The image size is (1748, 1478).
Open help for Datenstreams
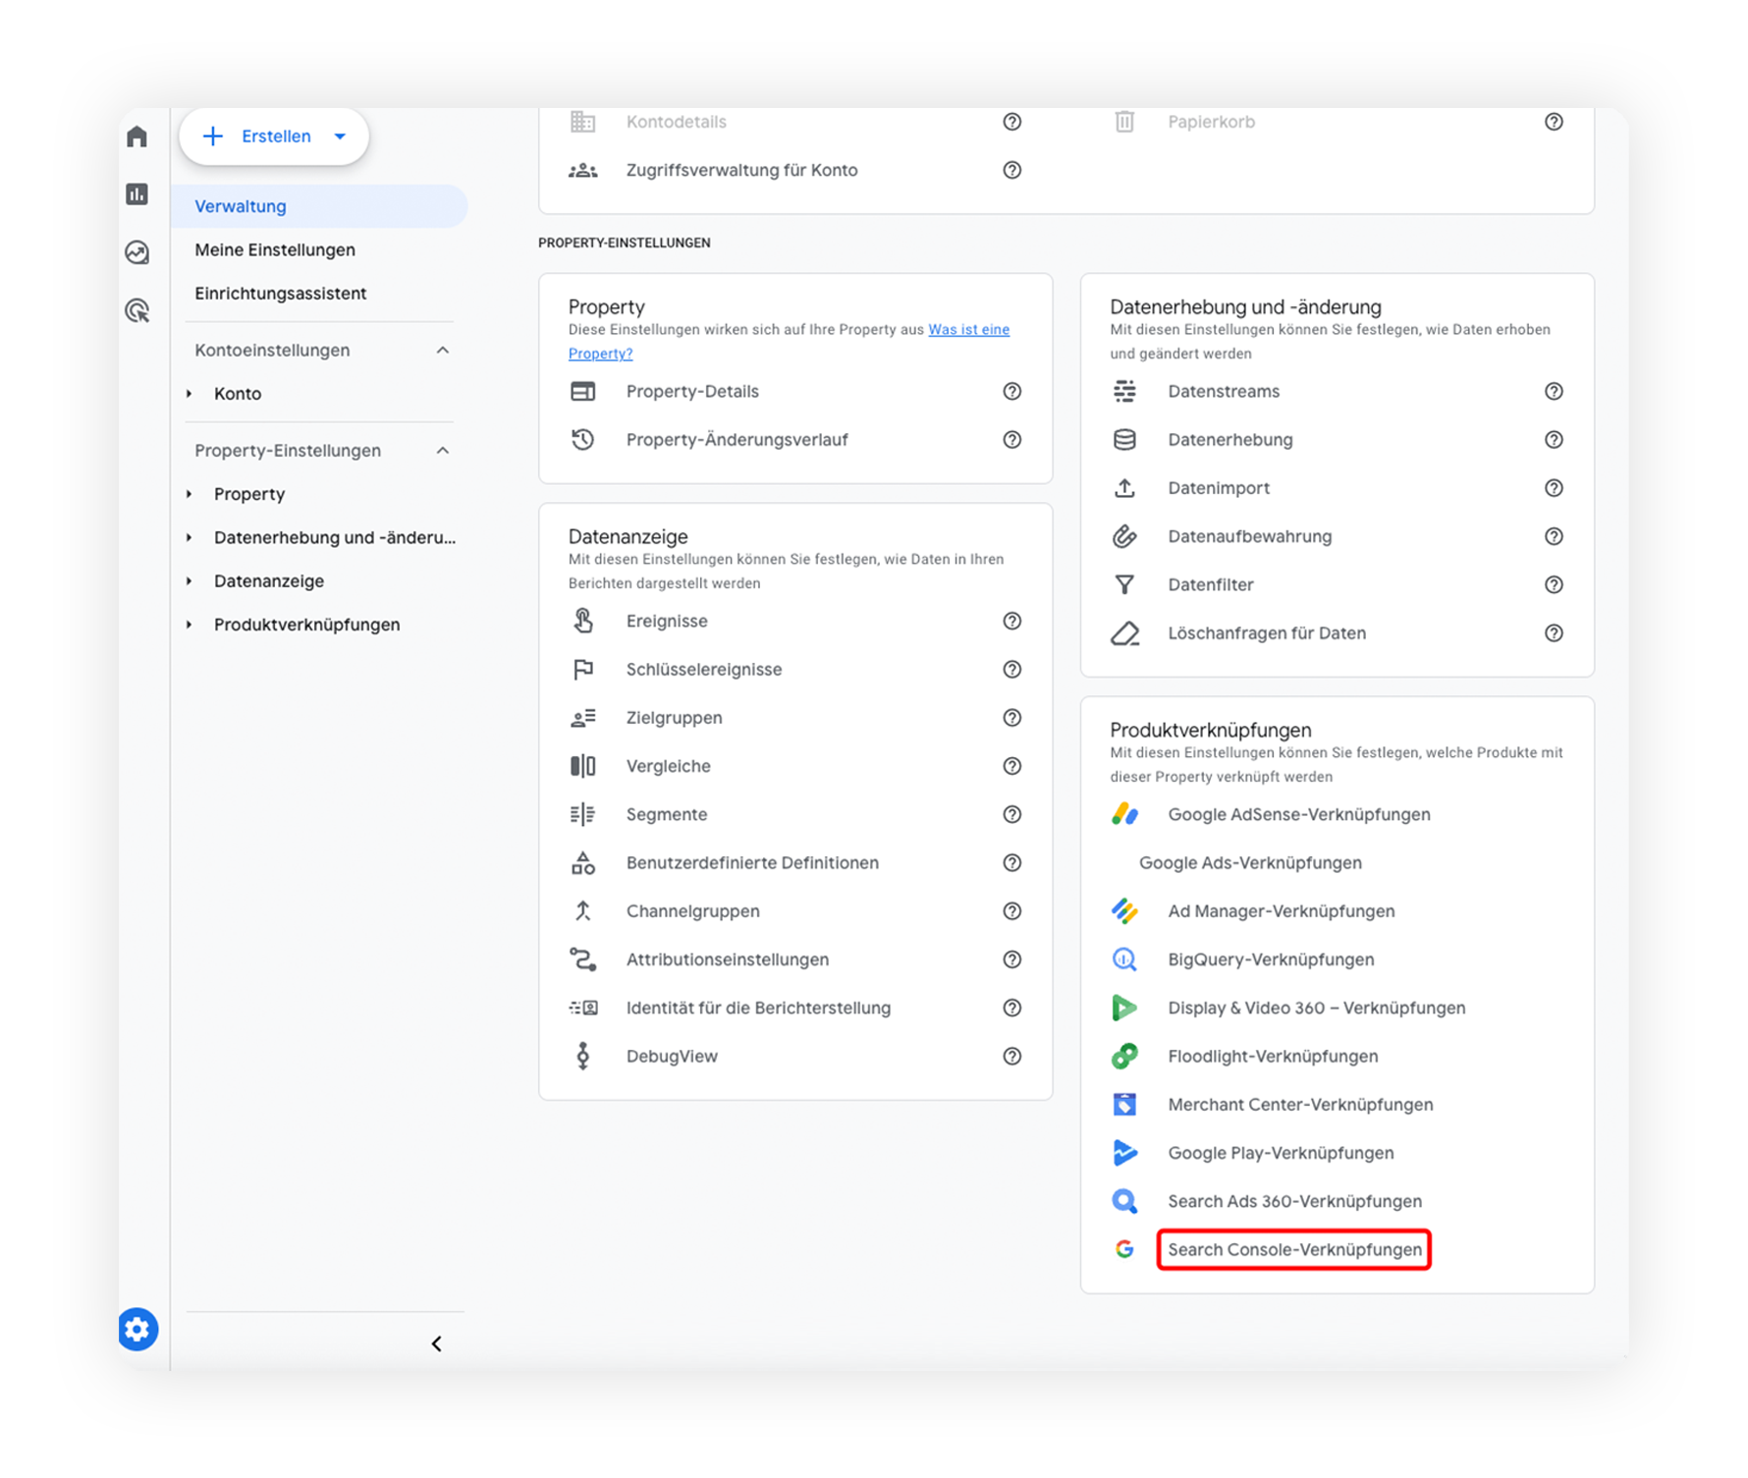pos(1554,391)
